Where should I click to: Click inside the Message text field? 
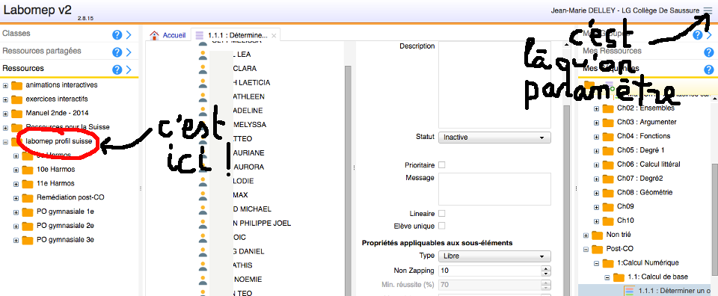(x=494, y=189)
